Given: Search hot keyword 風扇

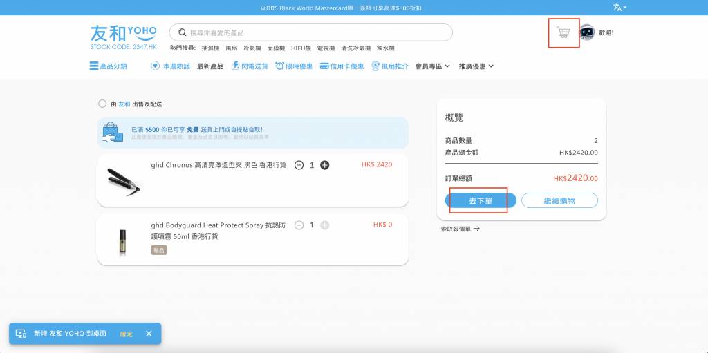Looking at the screenshot, I should [231, 48].
